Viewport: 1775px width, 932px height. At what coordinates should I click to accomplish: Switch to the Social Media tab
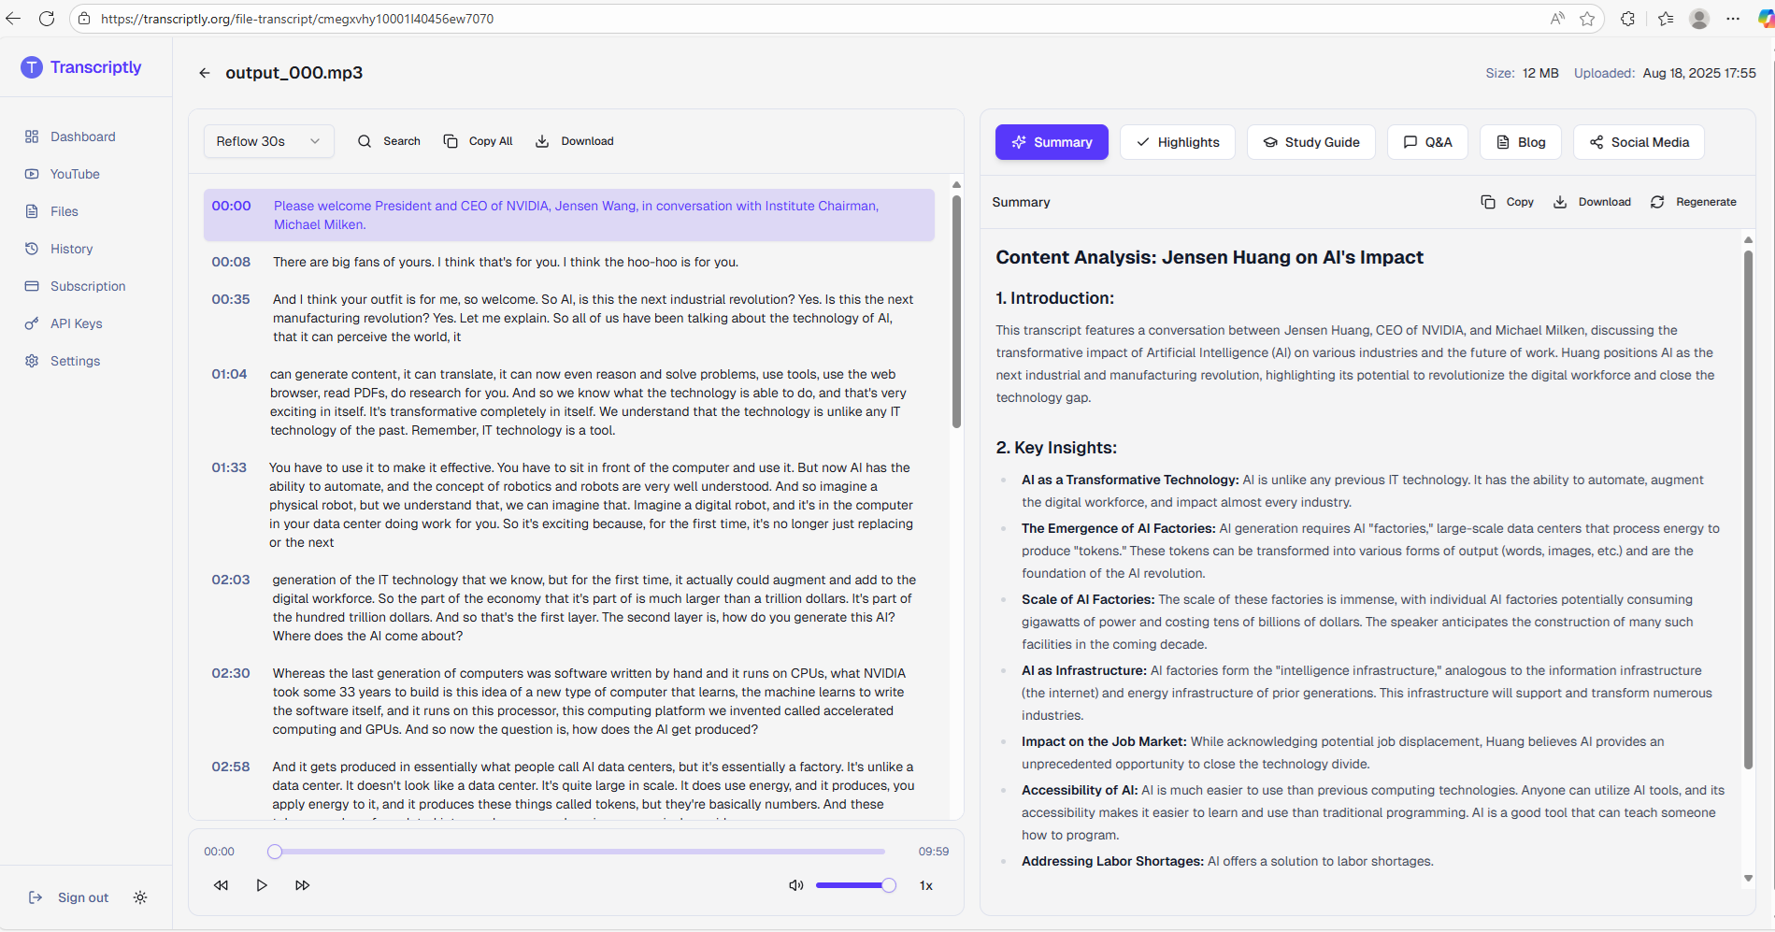(1639, 142)
